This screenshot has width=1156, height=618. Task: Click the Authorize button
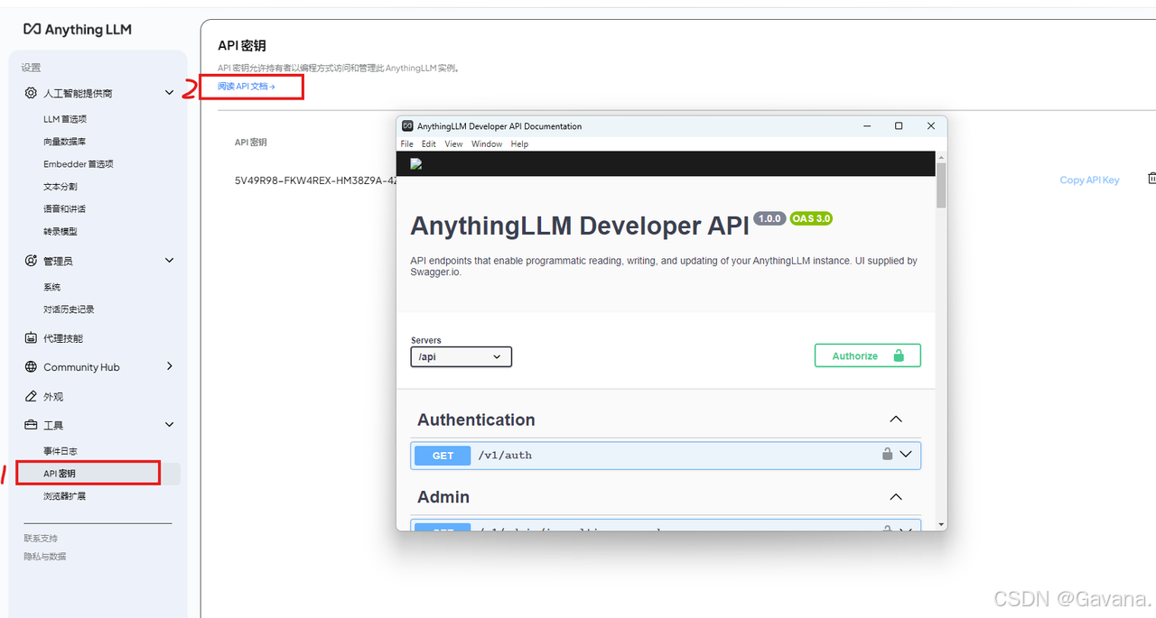(x=868, y=355)
